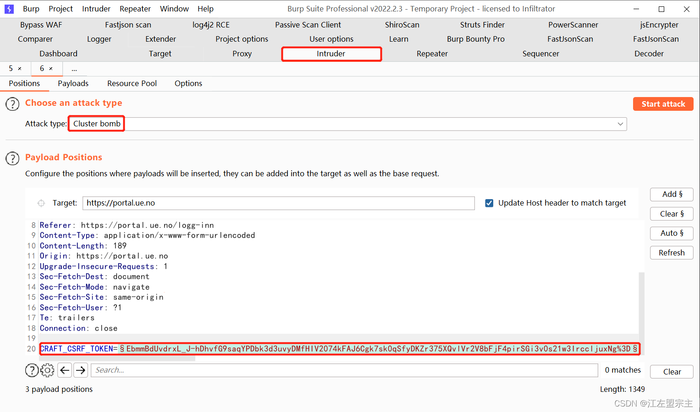Click the request editor horizontal scrollbar
Screen dimensions: 700x412
tap(117, 358)
